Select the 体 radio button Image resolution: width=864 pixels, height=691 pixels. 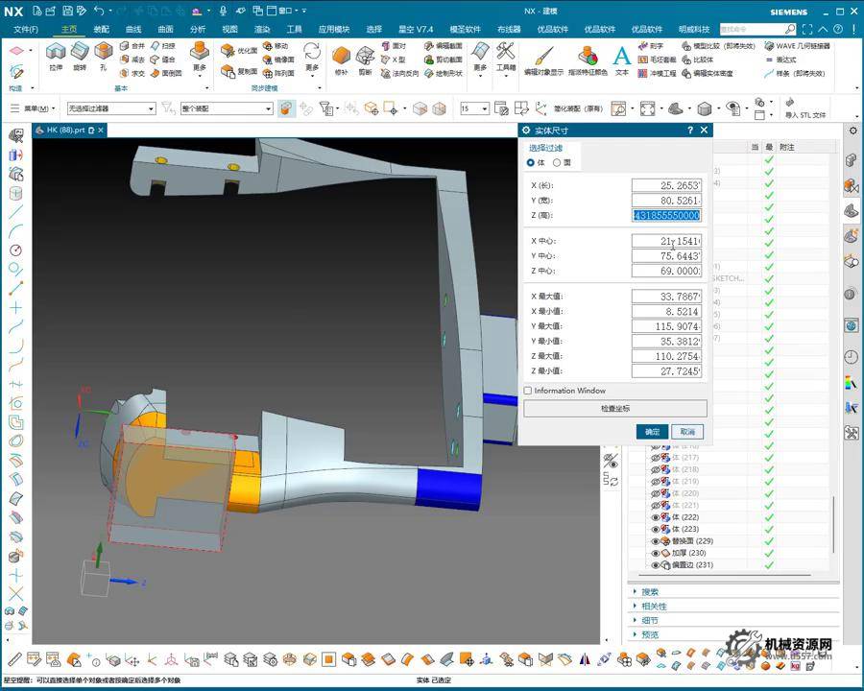531,163
